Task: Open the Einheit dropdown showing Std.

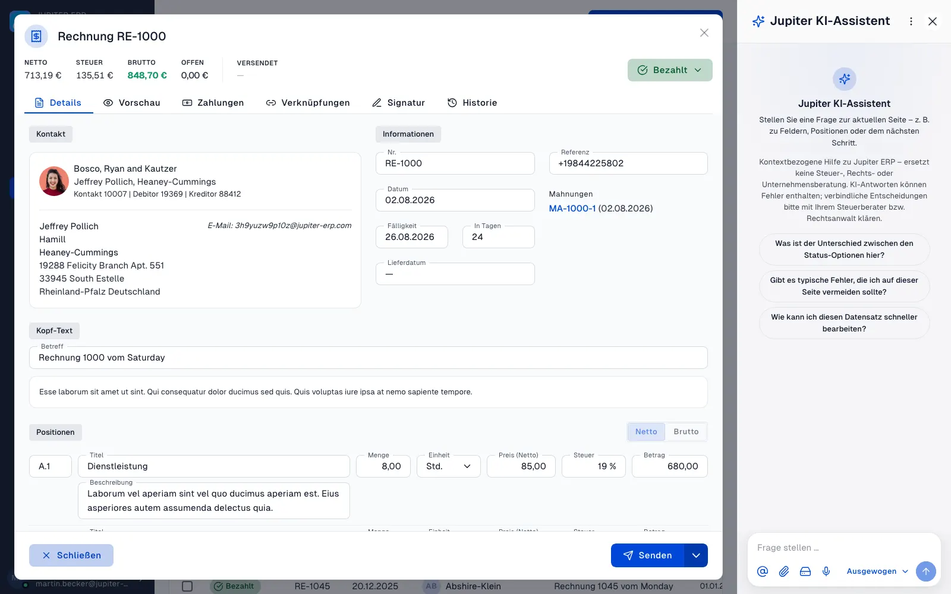Action: (449, 466)
